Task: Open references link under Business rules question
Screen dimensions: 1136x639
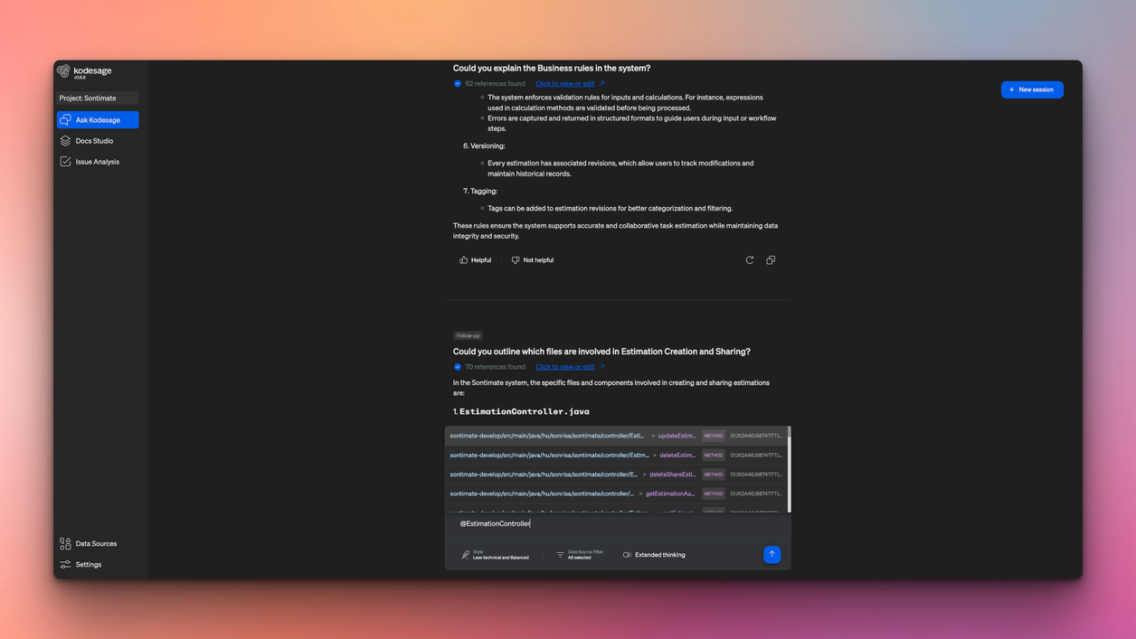Action: (x=565, y=83)
